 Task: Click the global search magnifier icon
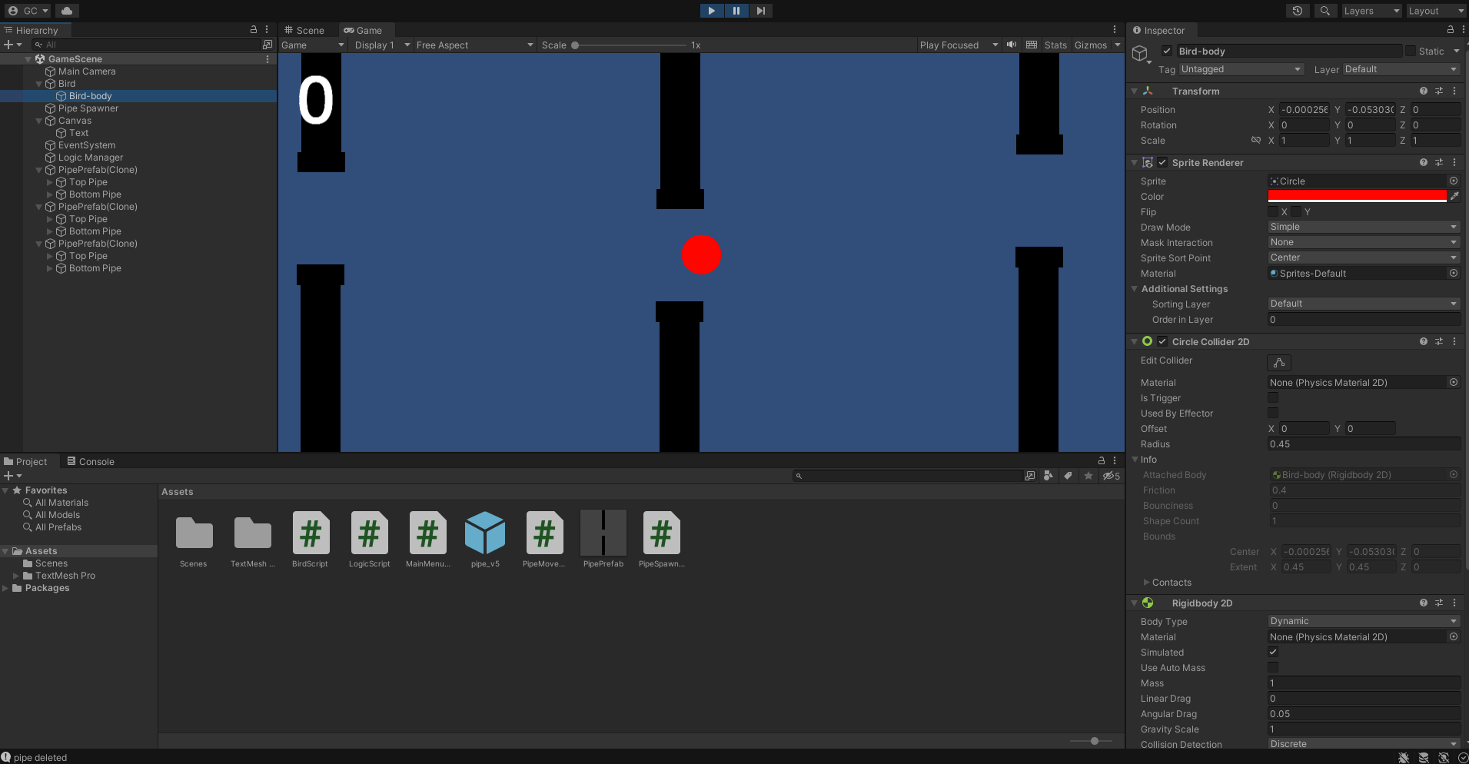[x=1324, y=11]
